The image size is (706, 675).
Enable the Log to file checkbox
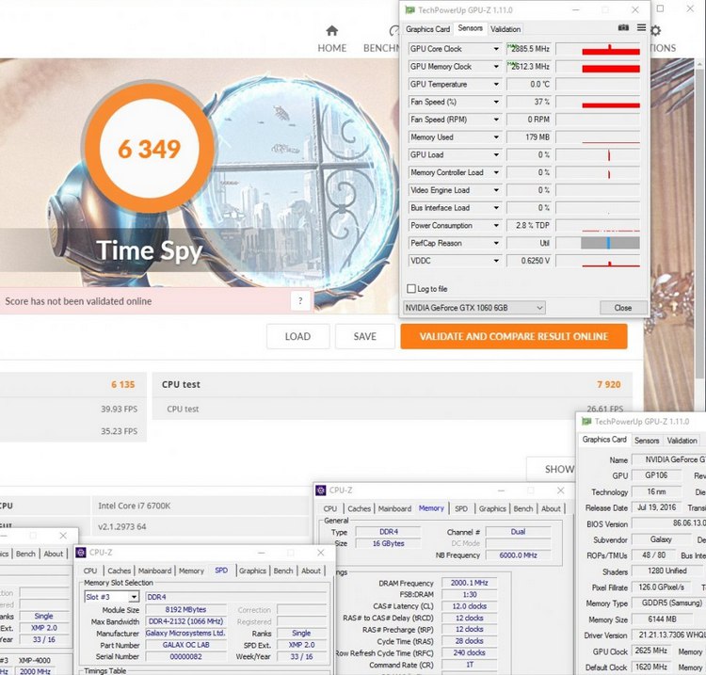pos(411,289)
